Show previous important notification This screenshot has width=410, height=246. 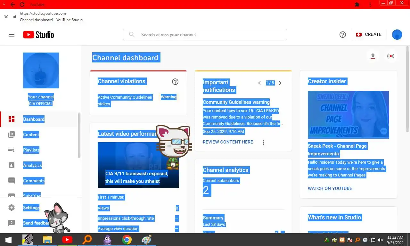coord(259,83)
